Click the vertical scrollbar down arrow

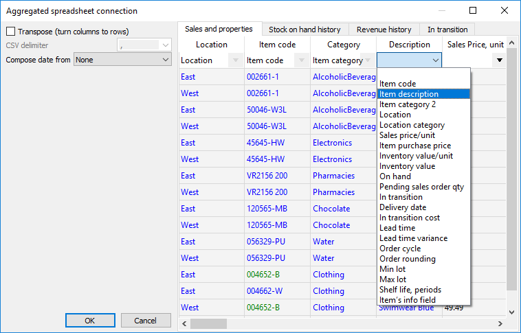click(511, 312)
